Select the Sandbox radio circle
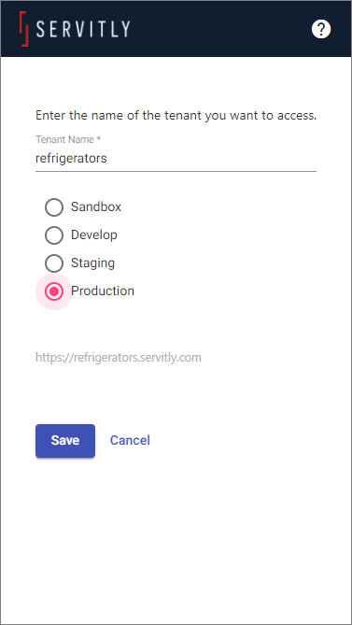This screenshot has width=352, height=625. point(54,207)
